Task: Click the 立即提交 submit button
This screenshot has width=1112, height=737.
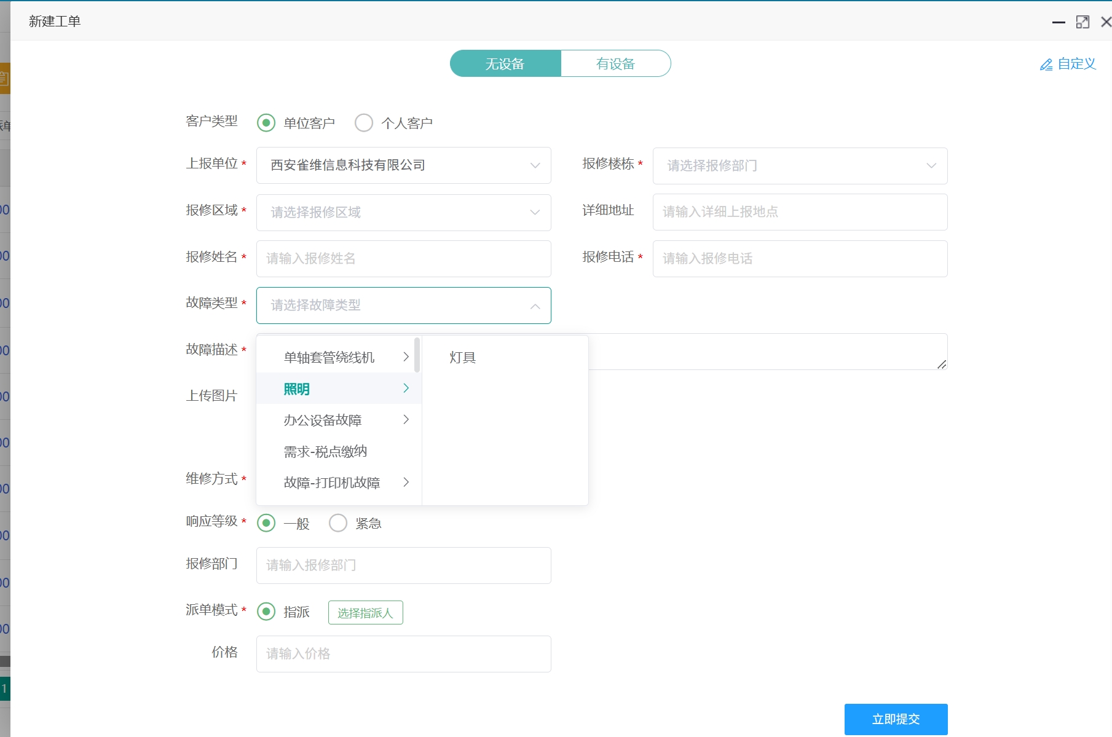Action: 895,719
